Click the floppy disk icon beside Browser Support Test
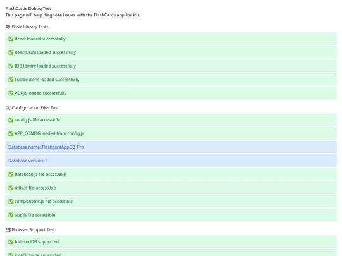342x256 pixels. [8, 229]
